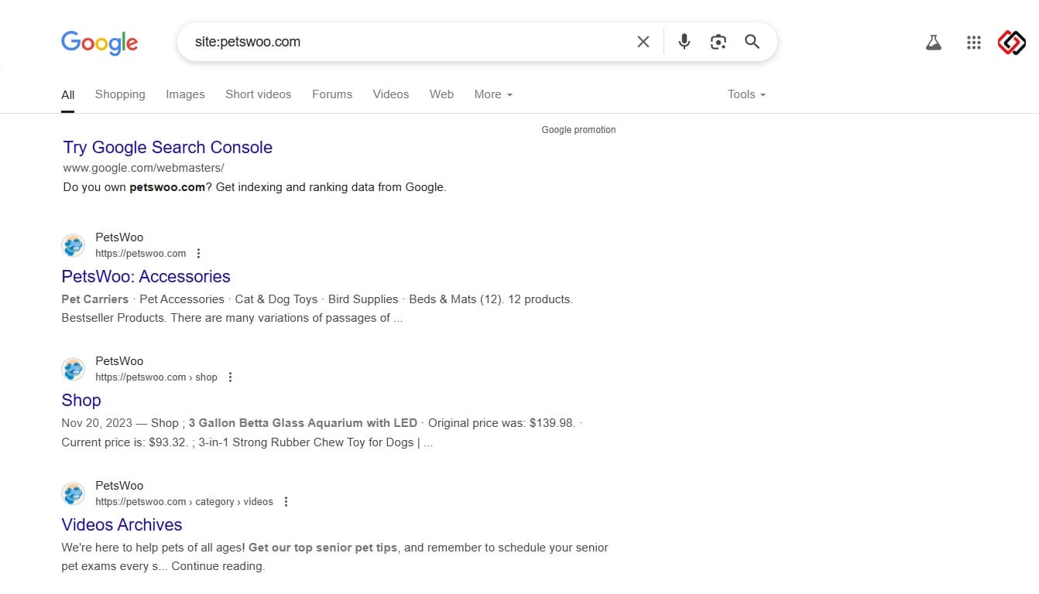Open the Web results tab
Viewport: 1039px width, 594px height.
442,94
